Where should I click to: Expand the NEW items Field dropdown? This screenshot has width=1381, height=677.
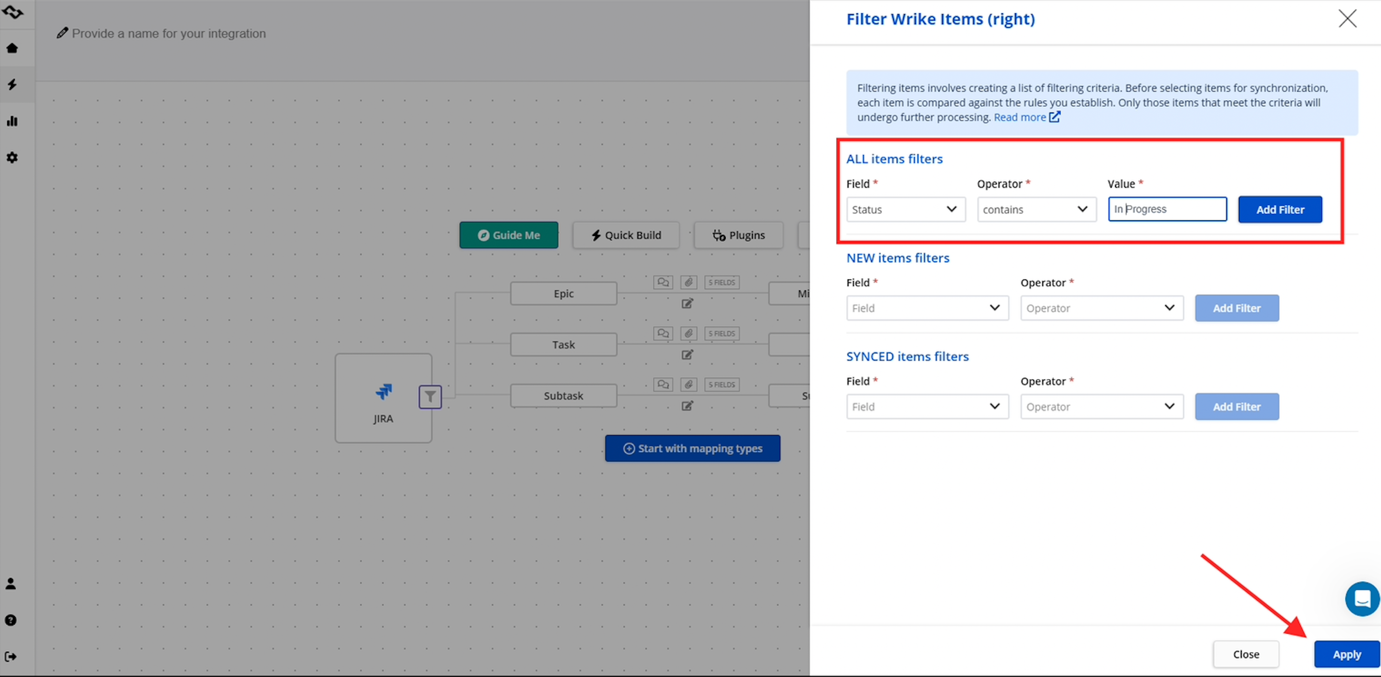point(927,308)
